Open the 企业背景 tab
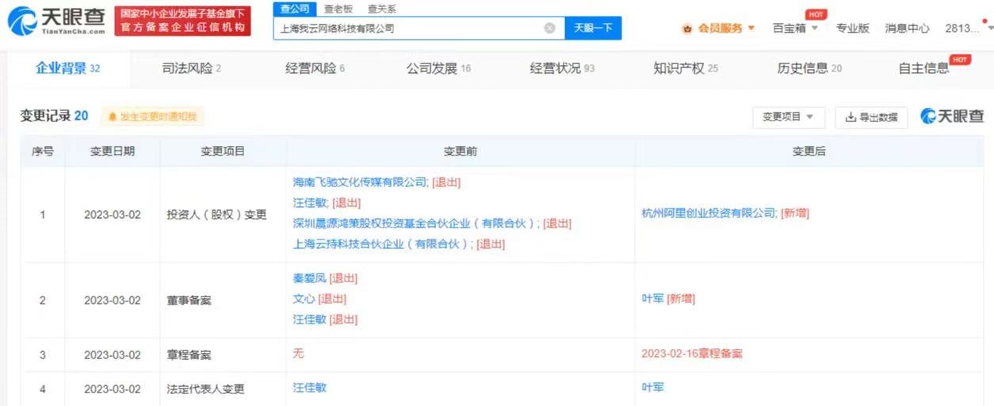This screenshot has width=994, height=406. click(67, 68)
